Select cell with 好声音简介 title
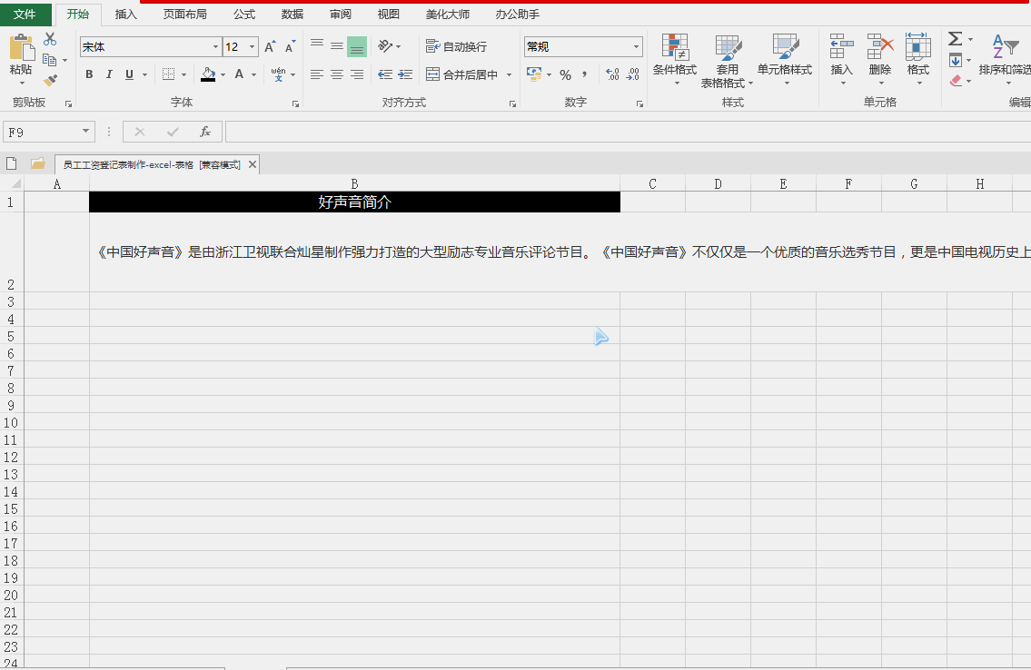Viewport: 1031px width, 670px height. pyautogui.click(x=354, y=202)
